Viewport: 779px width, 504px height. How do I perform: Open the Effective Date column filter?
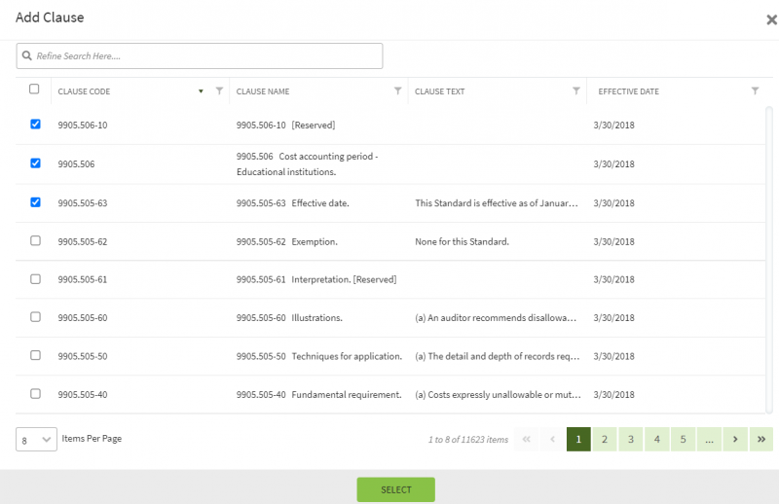coord(755,90)
